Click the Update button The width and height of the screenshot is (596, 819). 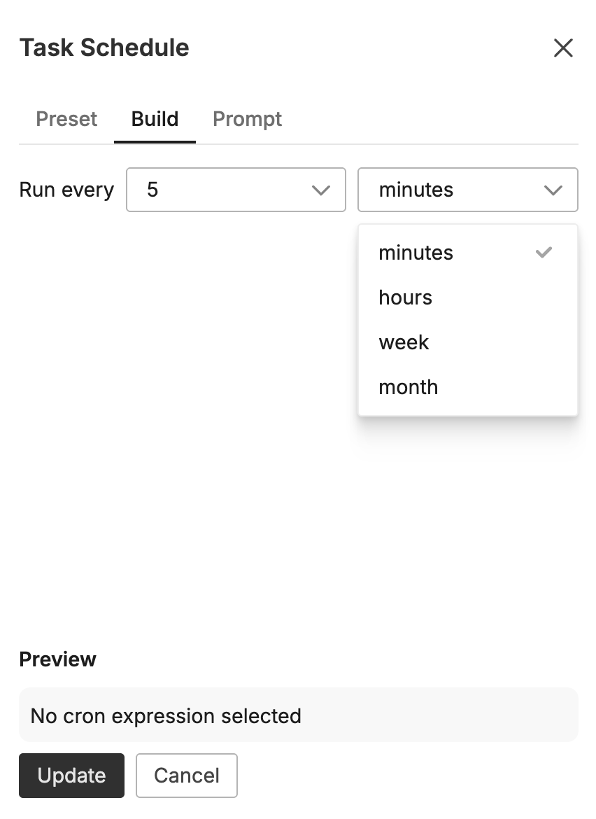[71, 776]
